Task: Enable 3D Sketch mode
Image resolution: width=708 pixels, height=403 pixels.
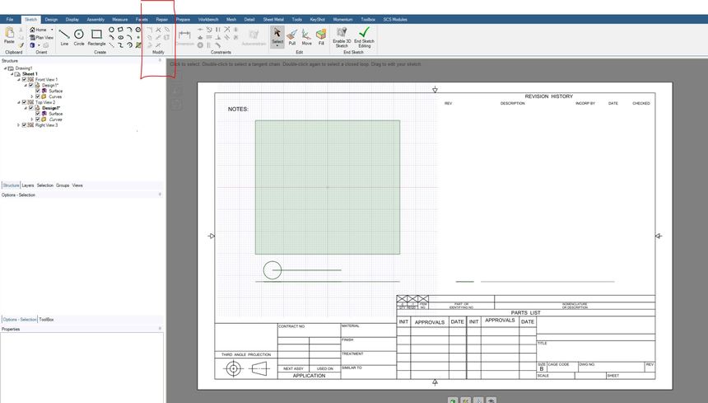Action: tap(342, 33)
